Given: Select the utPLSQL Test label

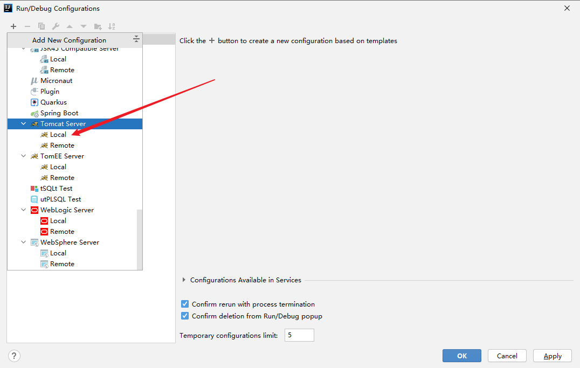Looking at the screenshot, I should click(x=61, y=199).
